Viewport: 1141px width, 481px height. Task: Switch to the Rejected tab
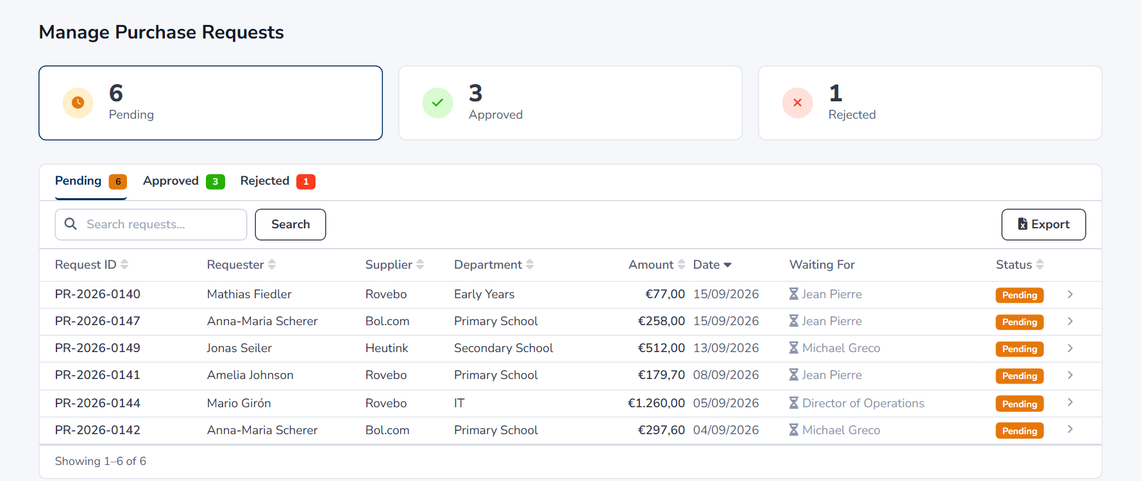pos(278,181)
